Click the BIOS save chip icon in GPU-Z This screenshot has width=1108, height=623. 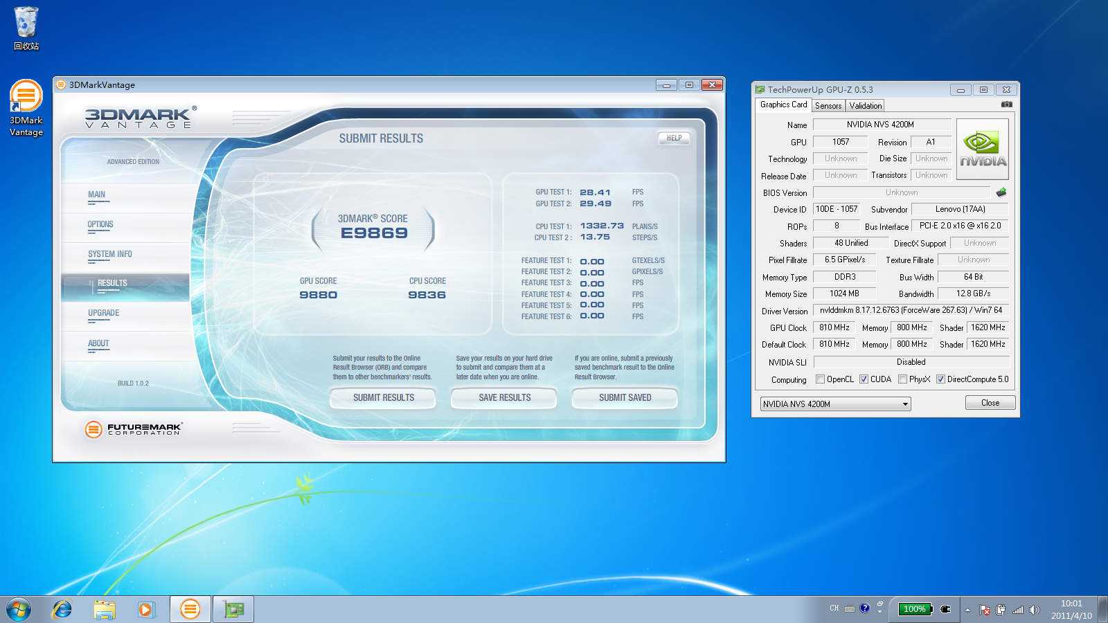(x=1001, y=192)
